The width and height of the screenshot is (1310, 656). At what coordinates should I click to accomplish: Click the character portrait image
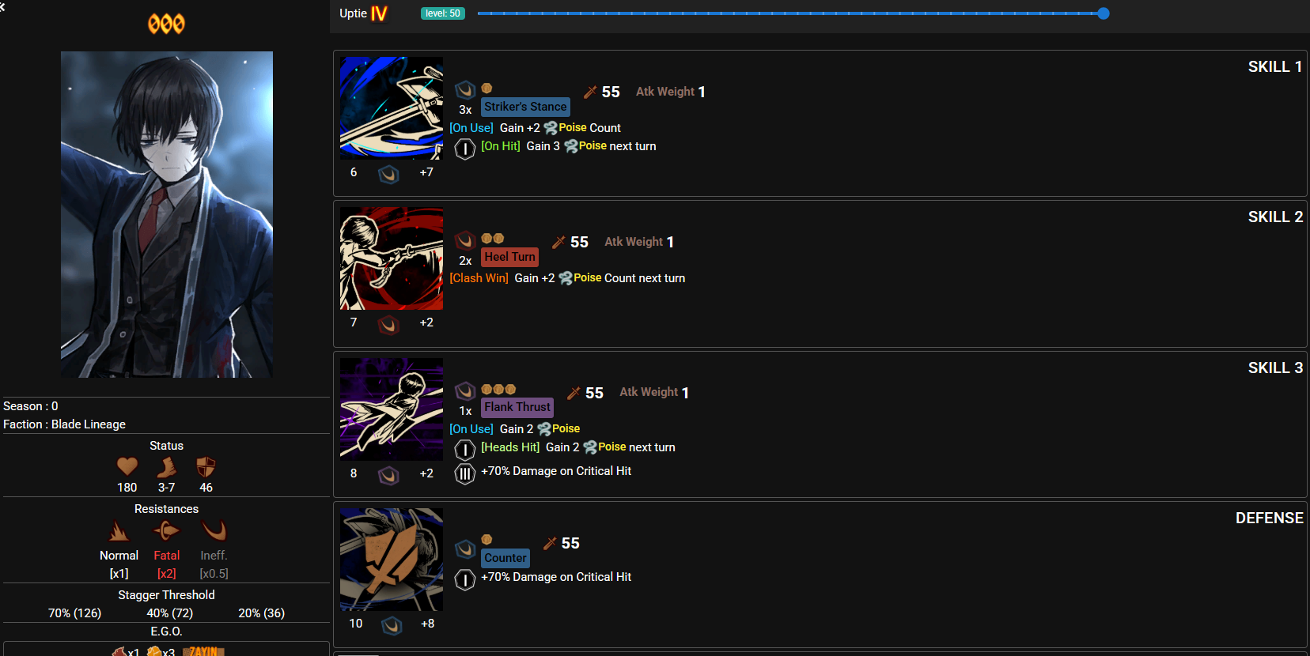tap(167, 214)
